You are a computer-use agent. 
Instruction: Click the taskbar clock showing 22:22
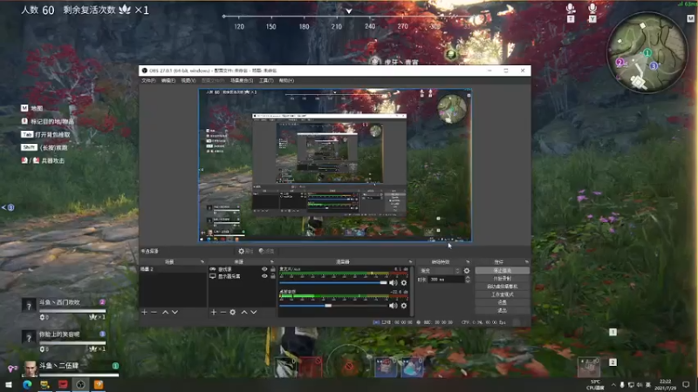coord(665,385)
